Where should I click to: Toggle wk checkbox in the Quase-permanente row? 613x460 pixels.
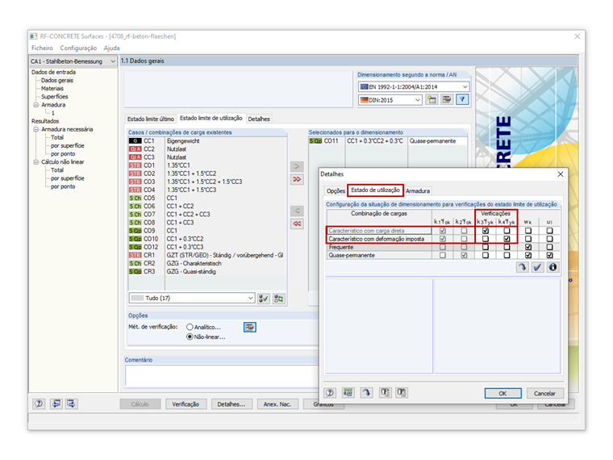(x=528, y=256)
